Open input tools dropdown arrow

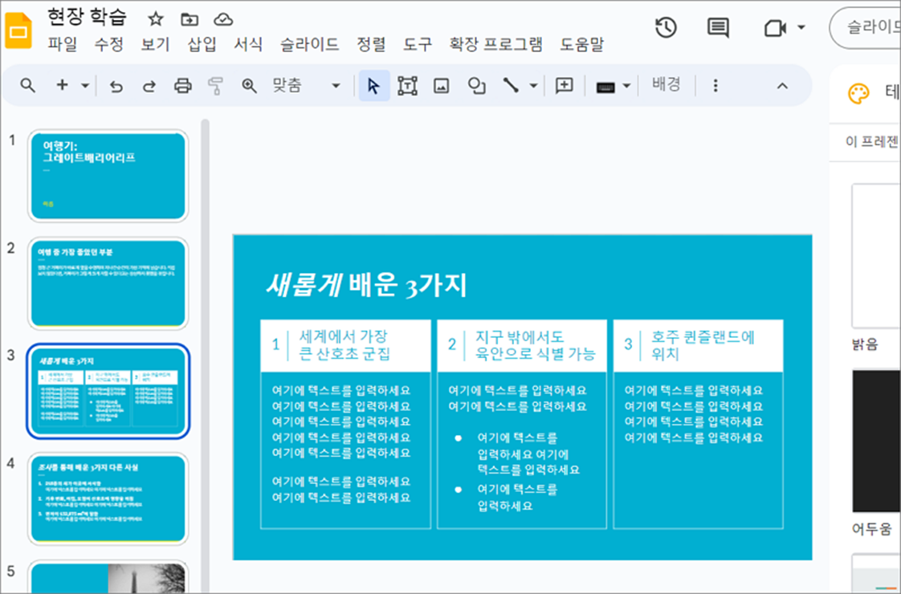pyautogui.click(x=627, y=86)
